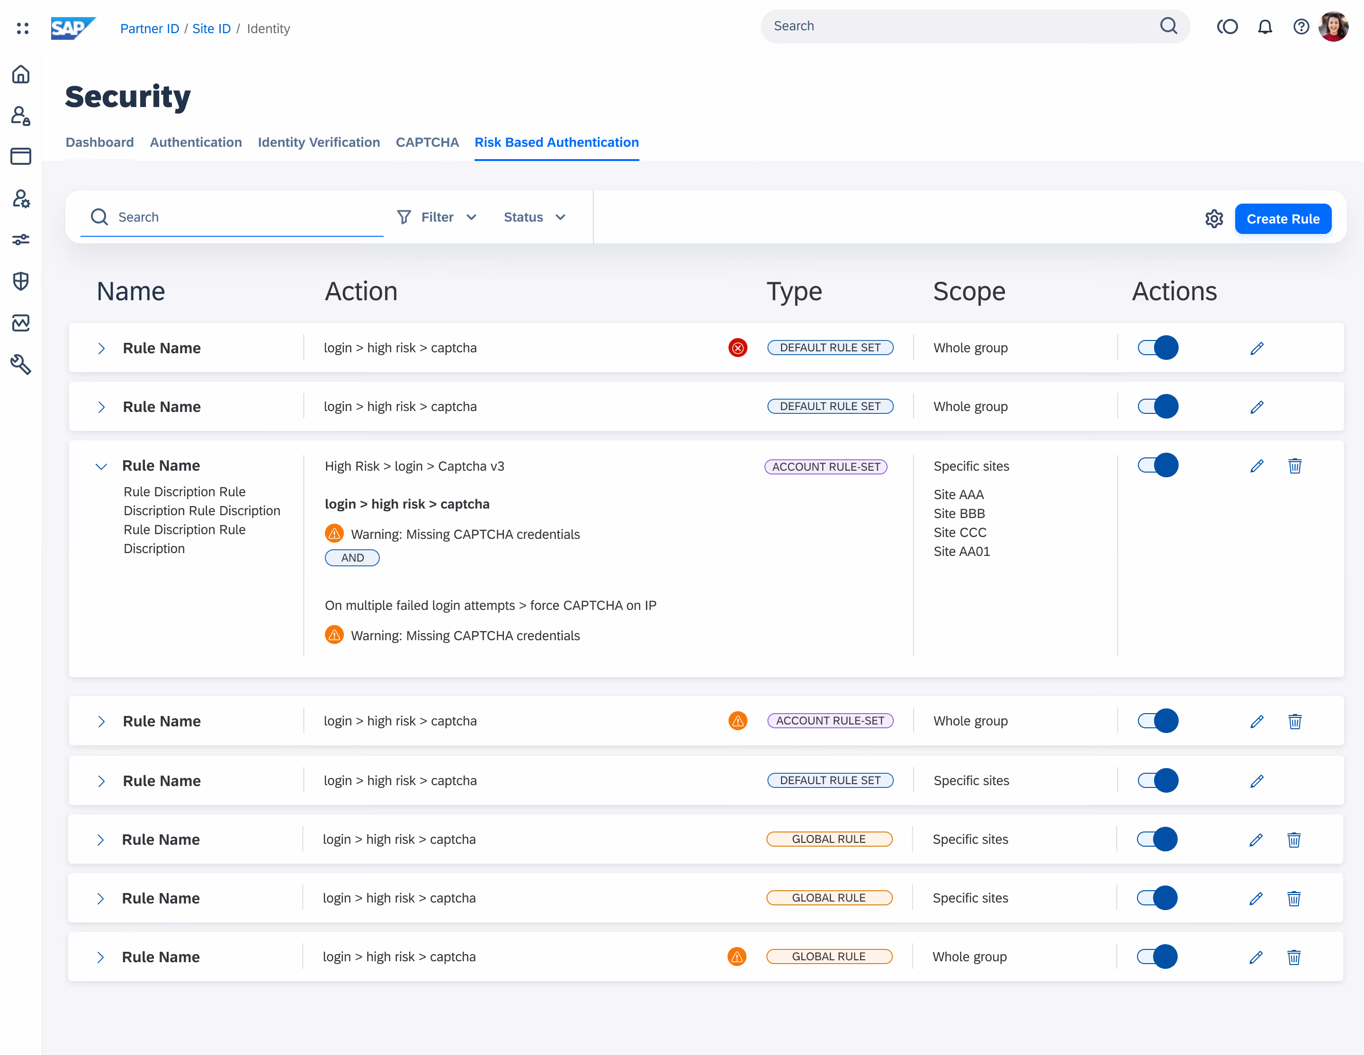The width and height of the screenshot is (1364, 1055).
Task: Open the wrench tools icon in sidebar
Action: click(x=21, y=364)
